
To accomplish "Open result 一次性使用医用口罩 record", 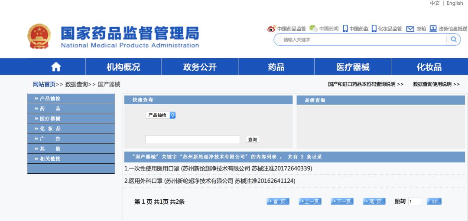I will (x=218, y=168).
